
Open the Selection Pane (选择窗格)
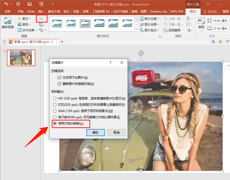click(x=172, y=30)
